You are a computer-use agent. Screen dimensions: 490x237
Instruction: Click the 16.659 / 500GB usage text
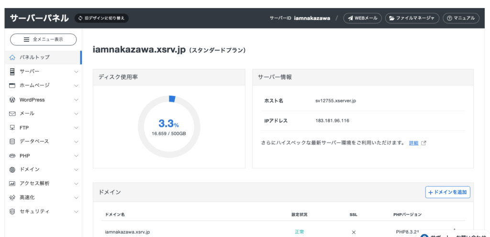click(x=169, y=134)
